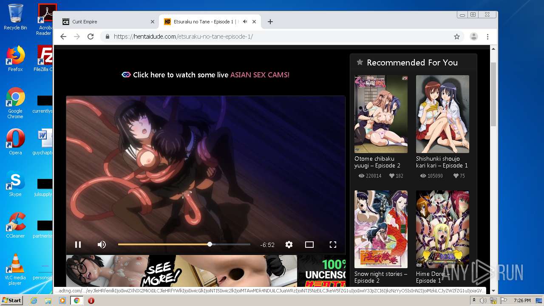Click the -6:52 remaining time display
This screenshot has width=544, height=306.
coord(267,245)
